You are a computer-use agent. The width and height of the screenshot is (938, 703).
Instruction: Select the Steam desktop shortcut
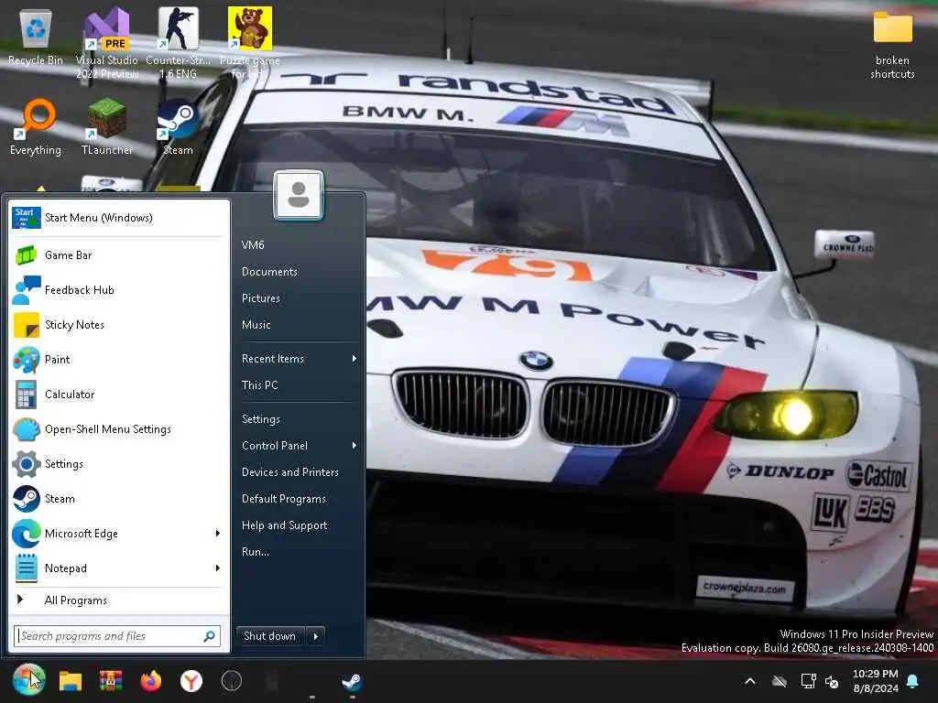(x=179, y=126)
